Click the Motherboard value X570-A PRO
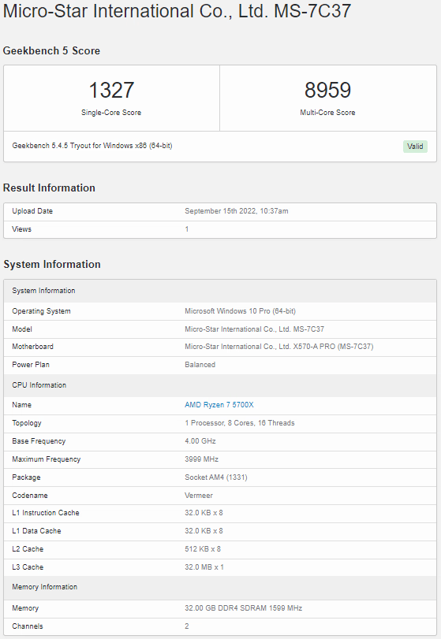This screenshot has height=639, width=441. coord(279,347)
